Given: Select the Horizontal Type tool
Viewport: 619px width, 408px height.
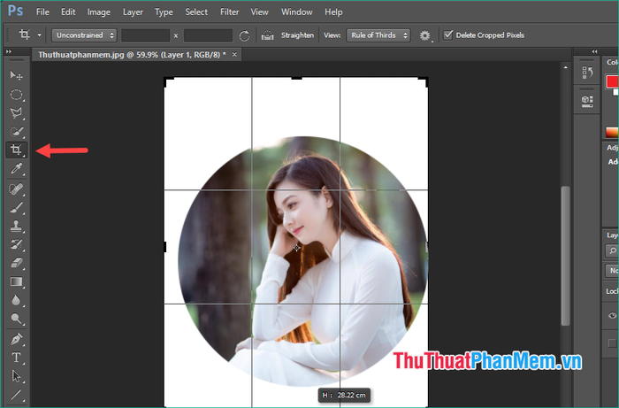Looking at the screenshot, I should click(16, 358).
